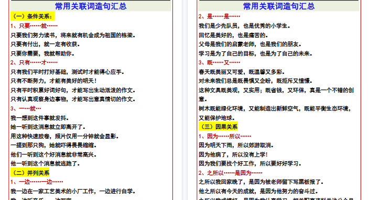
Task: Select the line '因为他病了,所以没有上学!'
Action: (x=233, y=155)
